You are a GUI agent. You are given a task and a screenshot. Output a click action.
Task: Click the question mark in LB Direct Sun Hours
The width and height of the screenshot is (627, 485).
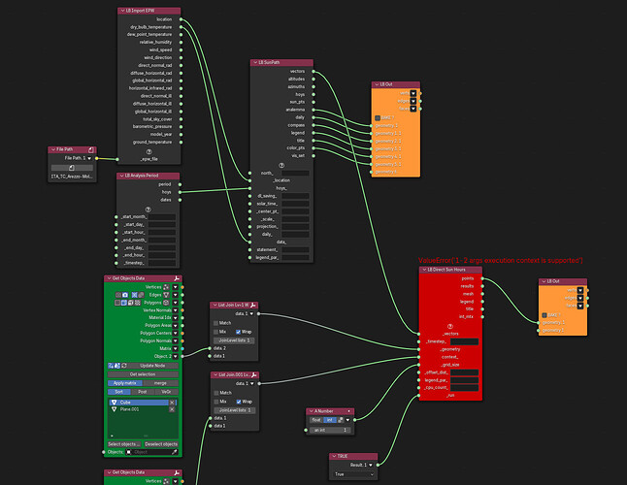(x=449, y=326)
